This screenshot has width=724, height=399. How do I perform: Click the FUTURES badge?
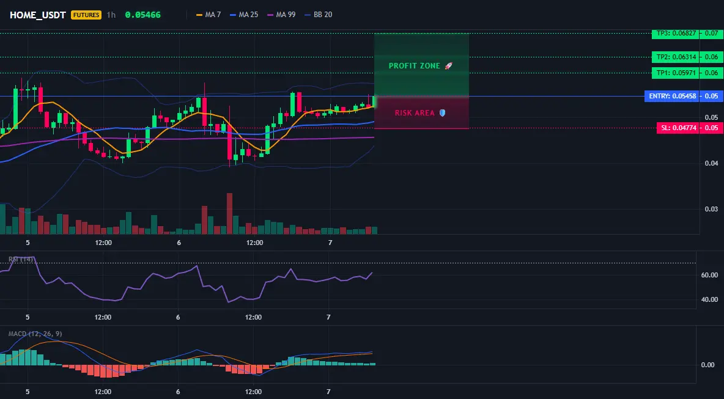click(x=86, y=15)
